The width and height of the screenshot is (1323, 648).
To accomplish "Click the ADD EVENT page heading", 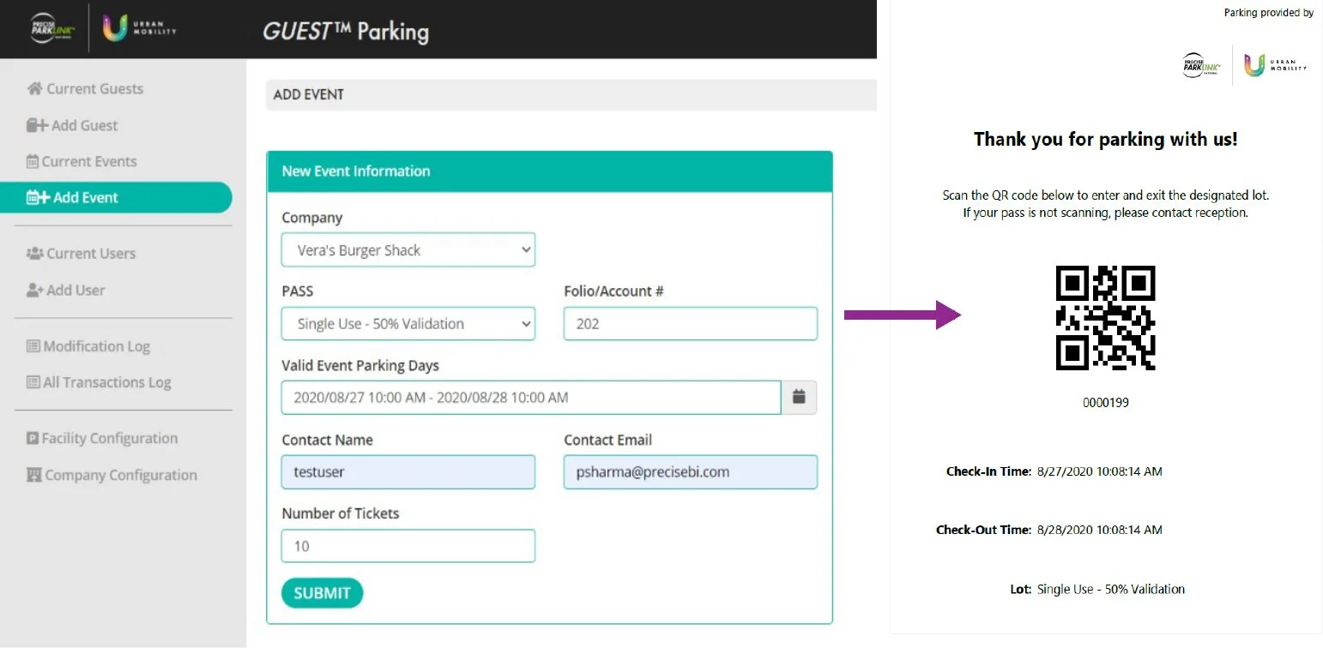I will [x=309, y=94].
